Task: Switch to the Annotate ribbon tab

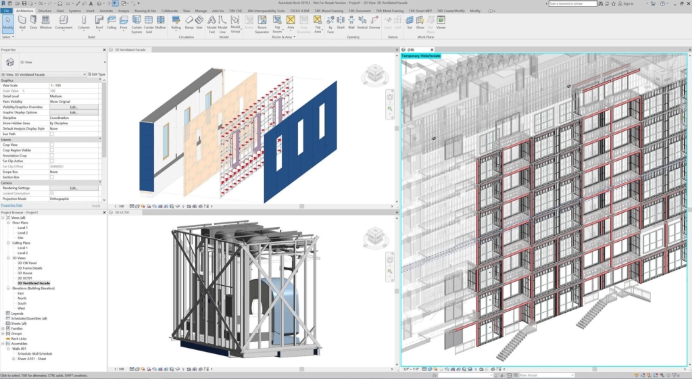Action: pos(106,11)
